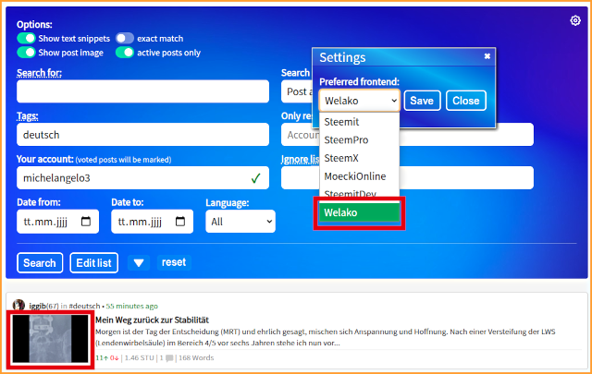Viewport: 592px width, 374px height.
Task: Click the reset button
Action: pyautogui.click(x=174, y=262)
